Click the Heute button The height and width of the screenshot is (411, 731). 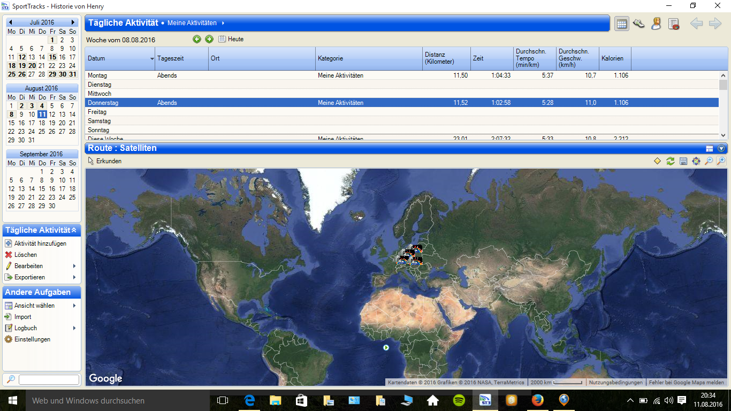coord(231,39)
